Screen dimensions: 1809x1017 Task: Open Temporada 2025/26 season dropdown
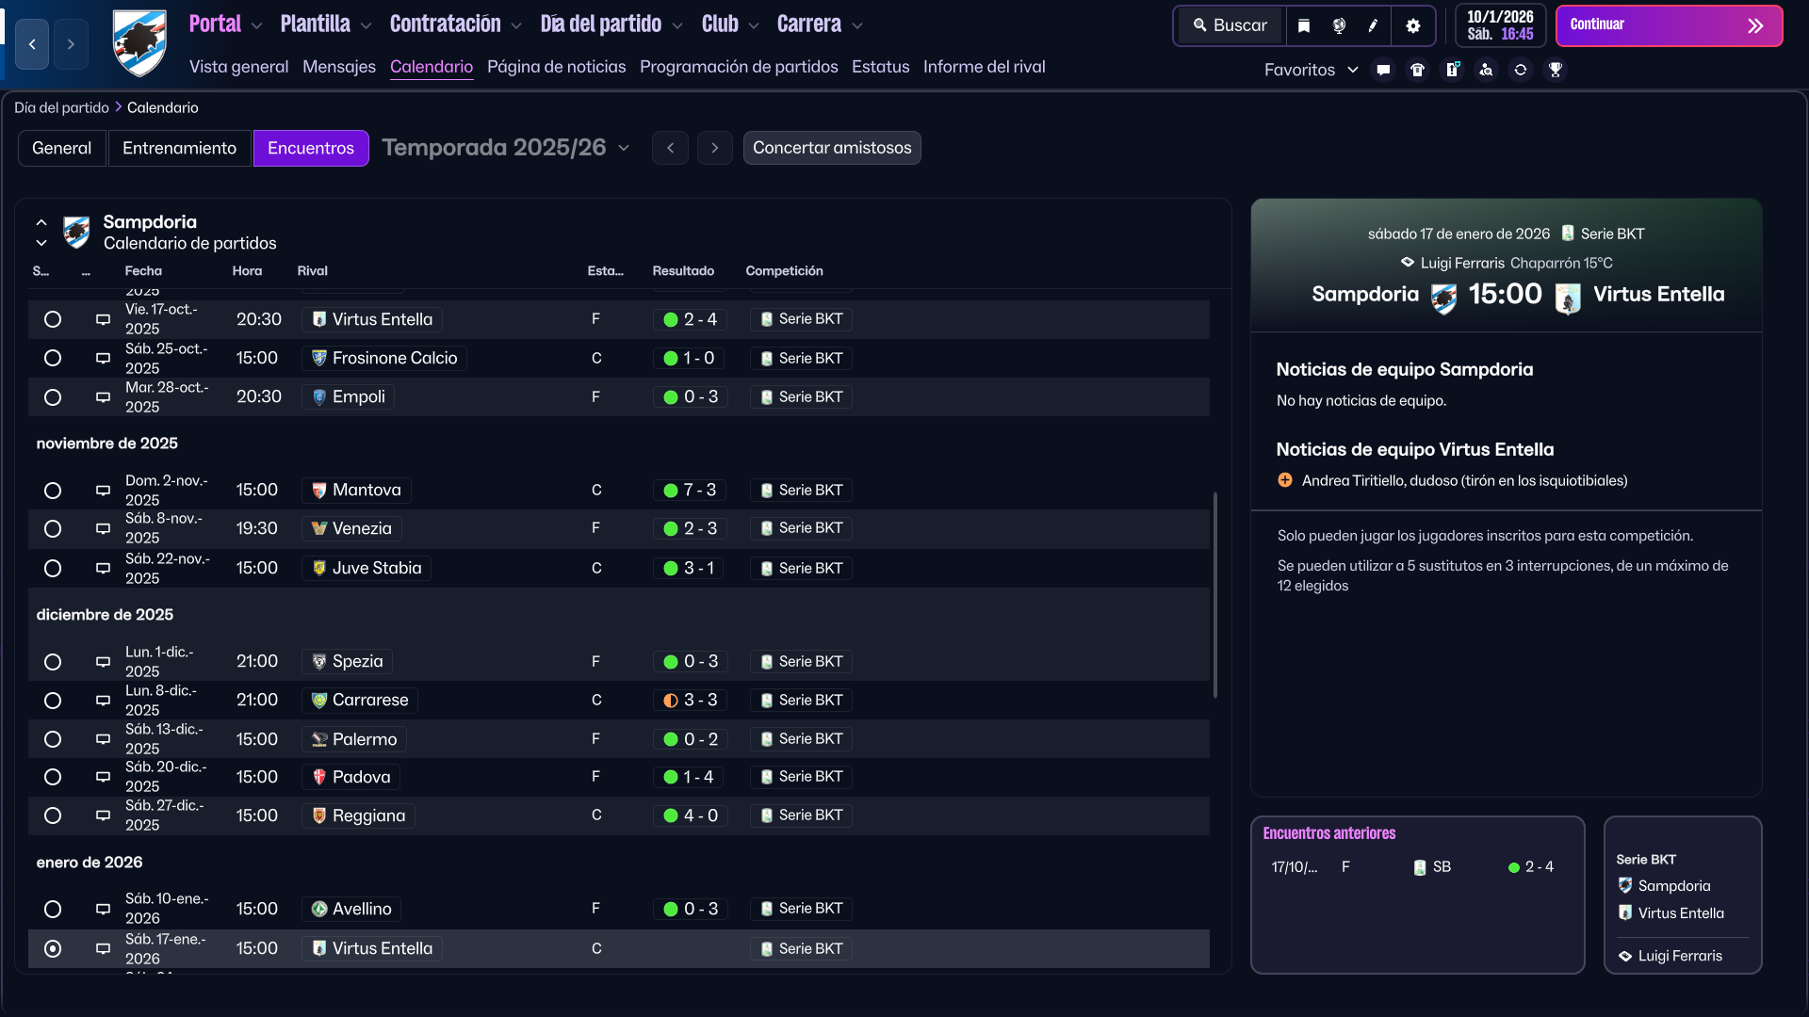tap(506, 148)
